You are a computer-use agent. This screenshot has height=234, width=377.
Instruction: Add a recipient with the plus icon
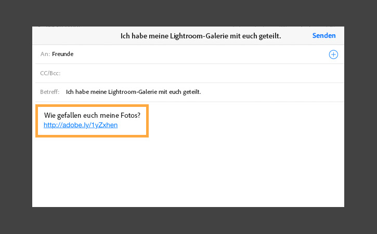(333, 54)
